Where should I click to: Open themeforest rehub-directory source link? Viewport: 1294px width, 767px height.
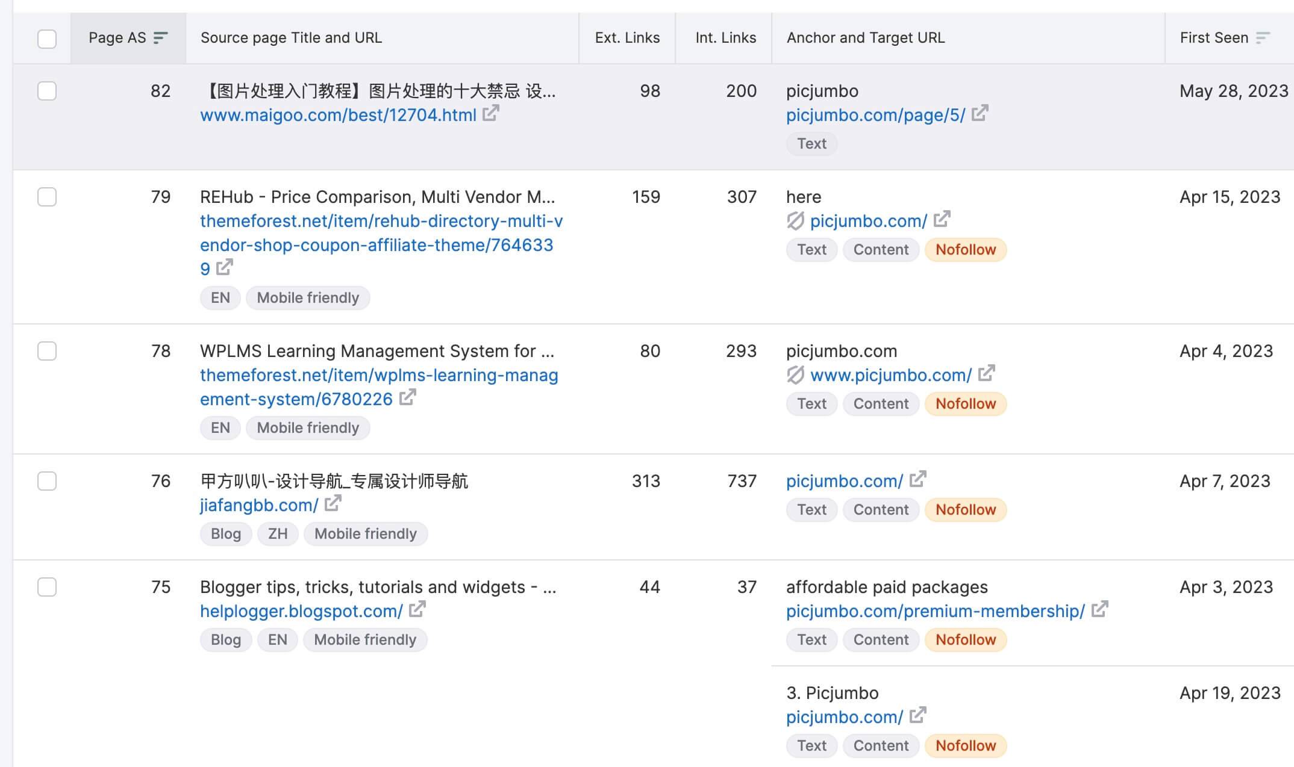pos(381,245)
